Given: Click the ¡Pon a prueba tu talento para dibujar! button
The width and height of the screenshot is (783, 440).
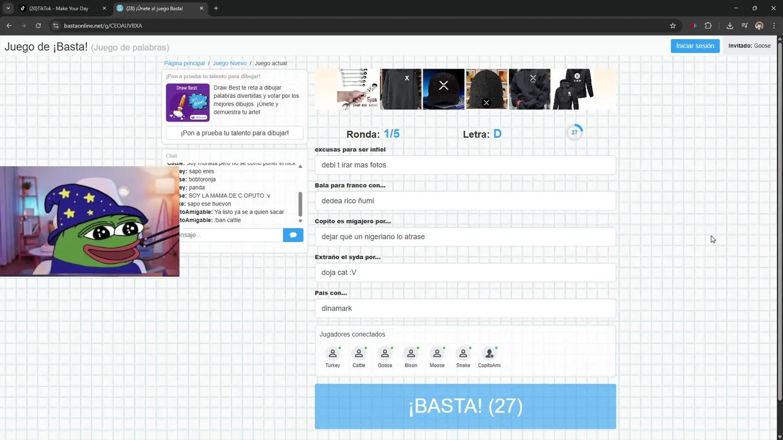Looking at the screenshot, I should 234,133.
